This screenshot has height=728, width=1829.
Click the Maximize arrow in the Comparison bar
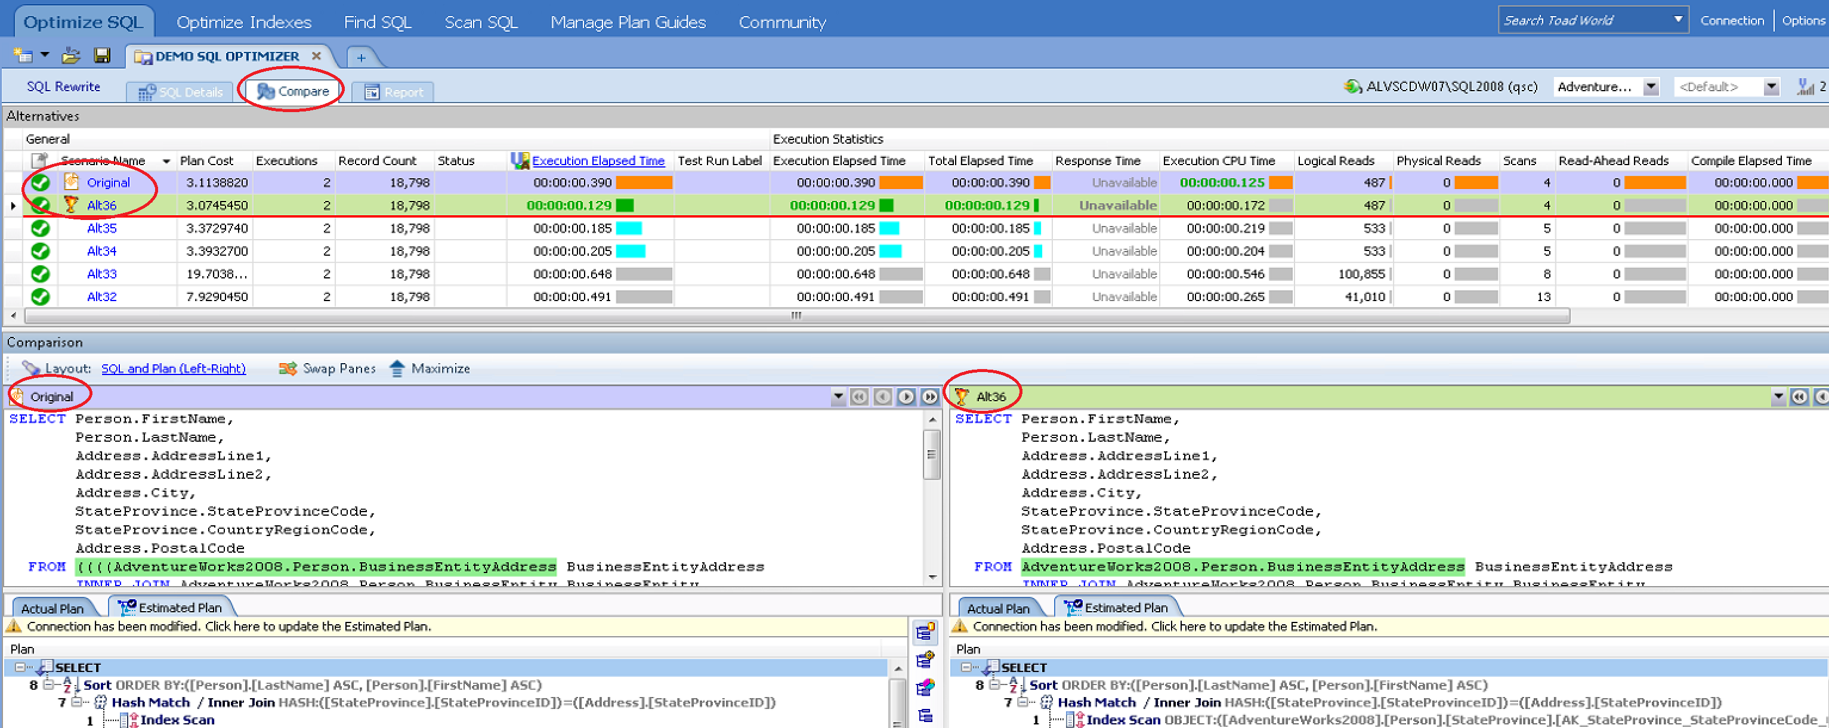pyautogui.click(x=397, y=368)
